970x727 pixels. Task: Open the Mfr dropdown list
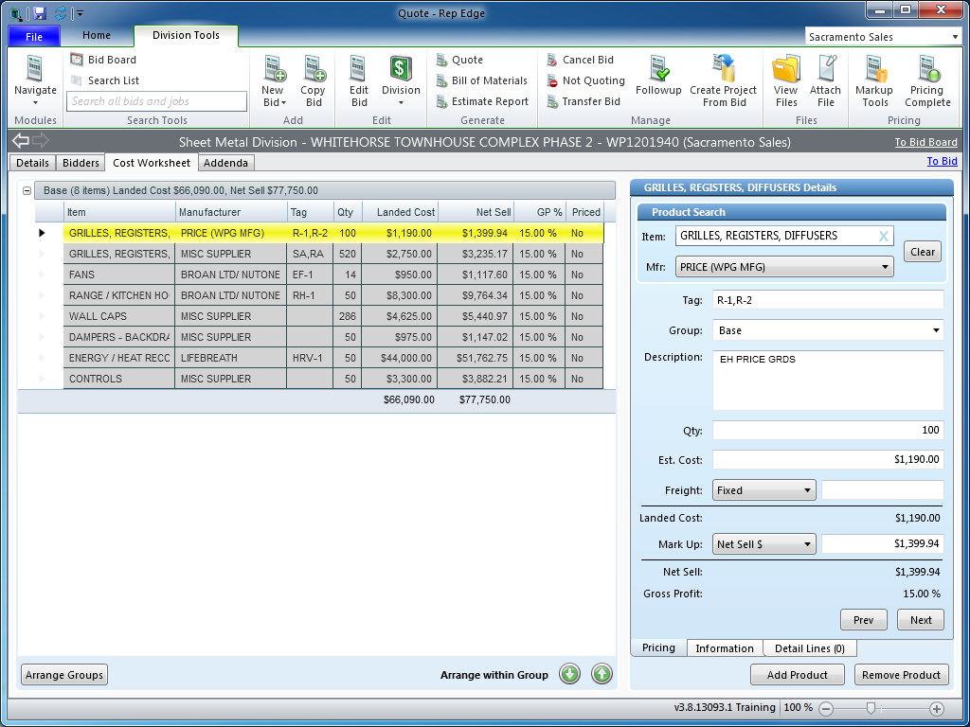click(x=886, y=268)
